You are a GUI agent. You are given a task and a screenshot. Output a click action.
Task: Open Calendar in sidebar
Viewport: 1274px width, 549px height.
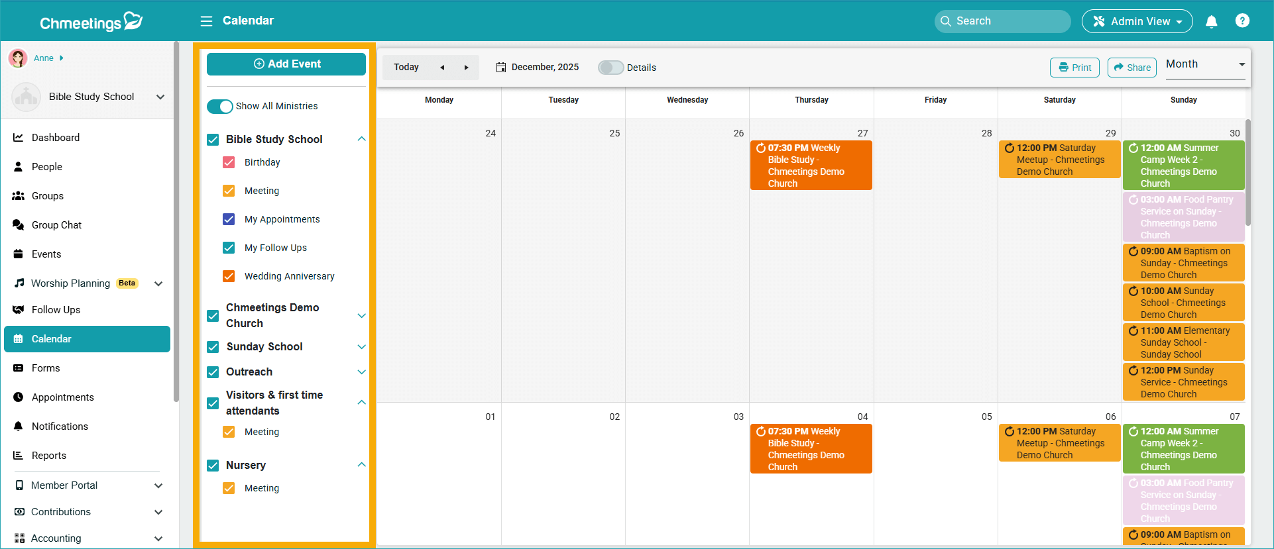[x=87, y=339]
